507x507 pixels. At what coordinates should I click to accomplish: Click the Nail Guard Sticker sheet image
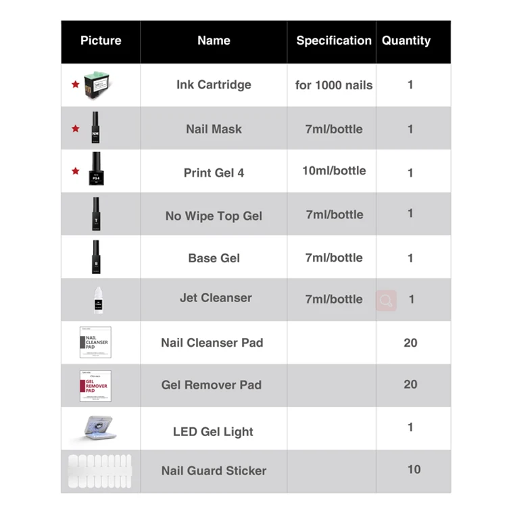pyautogui.click(x=100, y=471)
